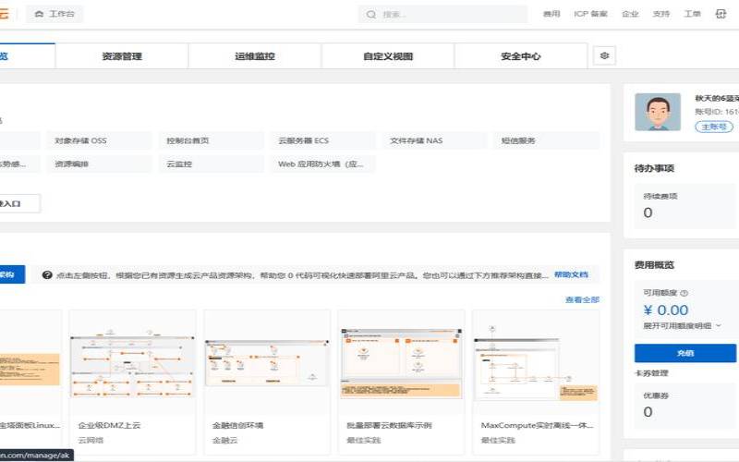Open the 金融信创环境 architecture thumbnail

(267, 362)
